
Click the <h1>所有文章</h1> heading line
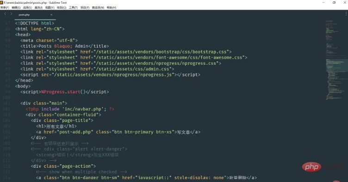[56, 126]
